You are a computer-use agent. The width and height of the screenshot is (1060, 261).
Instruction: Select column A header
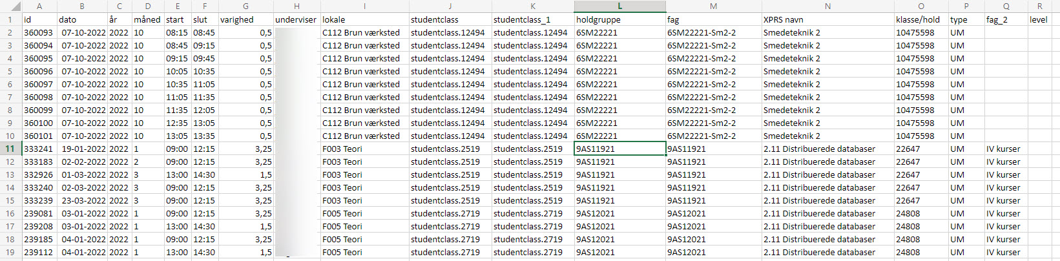click(39, 6)
